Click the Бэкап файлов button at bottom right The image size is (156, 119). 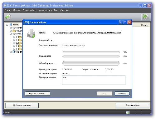(x=132, y=105)
